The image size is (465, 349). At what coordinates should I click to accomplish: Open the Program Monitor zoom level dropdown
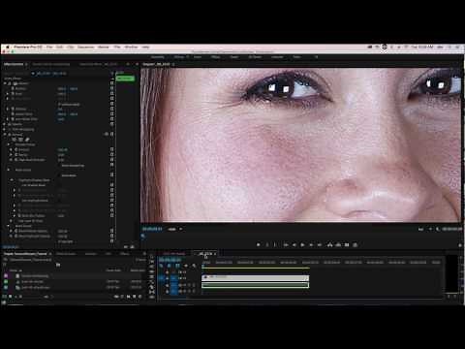[174, 229]
